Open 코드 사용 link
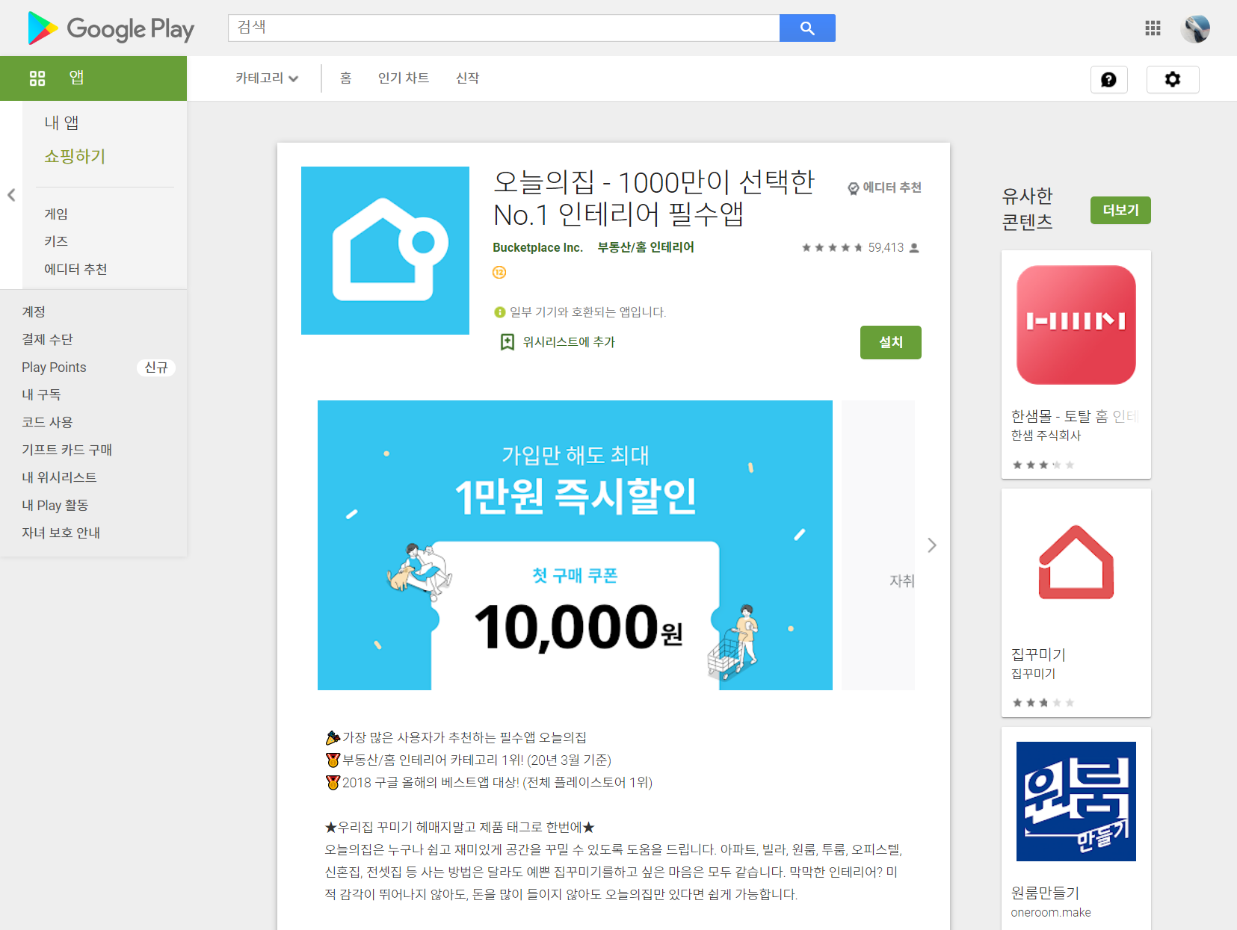The image size is (1237, 930). 47,422
